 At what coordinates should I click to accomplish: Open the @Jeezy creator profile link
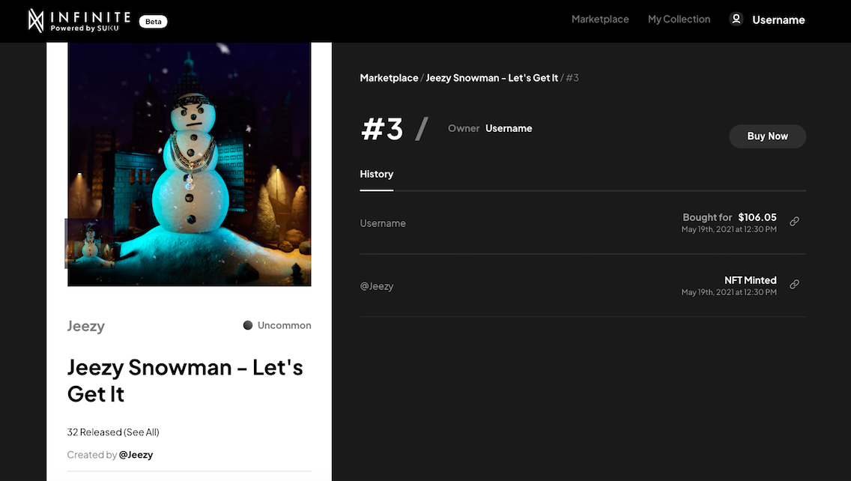pyautogui.click(x=136, y=455)
